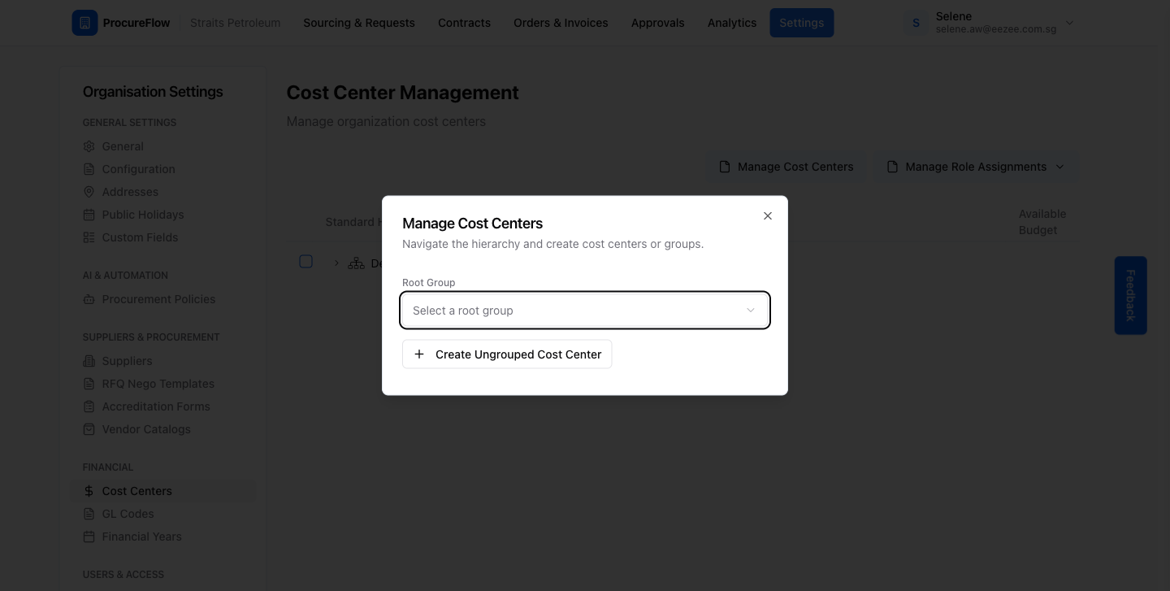Screen dimensions: 1170x591
Task: Open the Suppliers settings link
Action: [127, 361]
